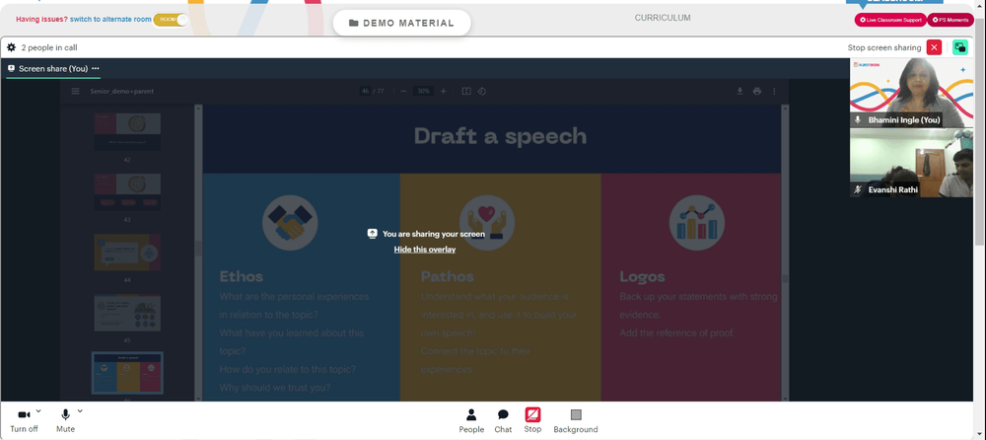Expand microphone options chevron
986x440 pixels.
80,411
